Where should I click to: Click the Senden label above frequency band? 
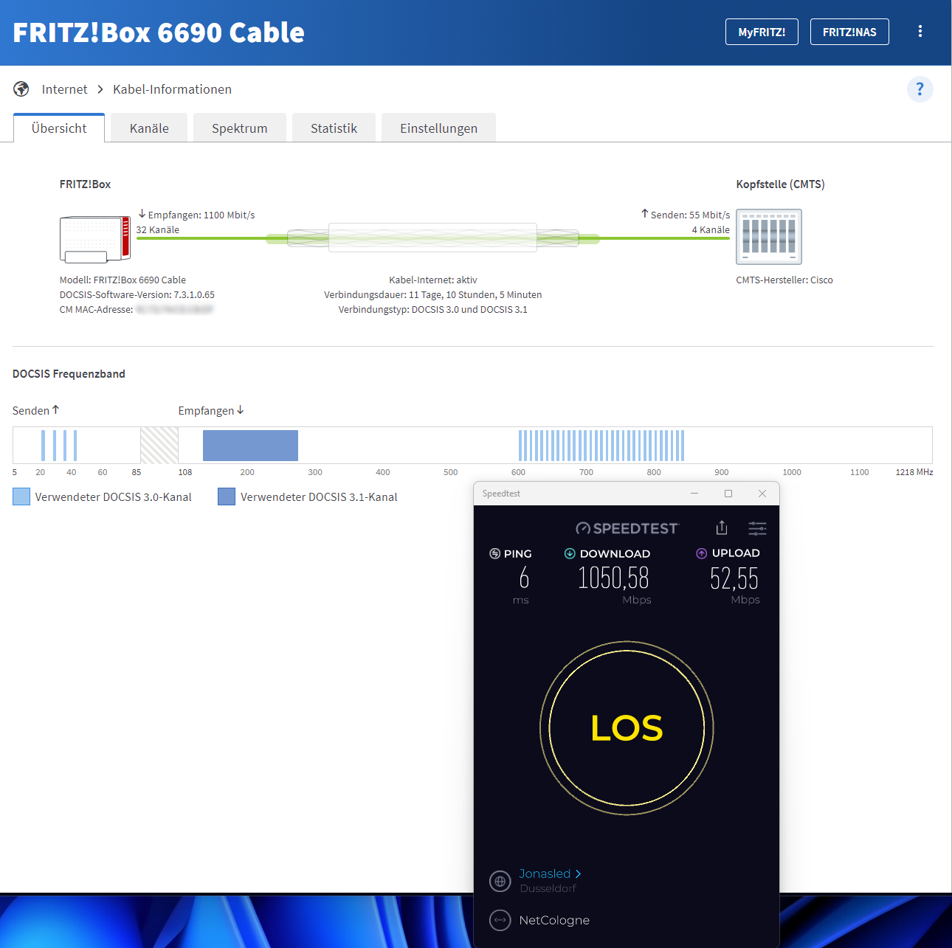(35, 410)
